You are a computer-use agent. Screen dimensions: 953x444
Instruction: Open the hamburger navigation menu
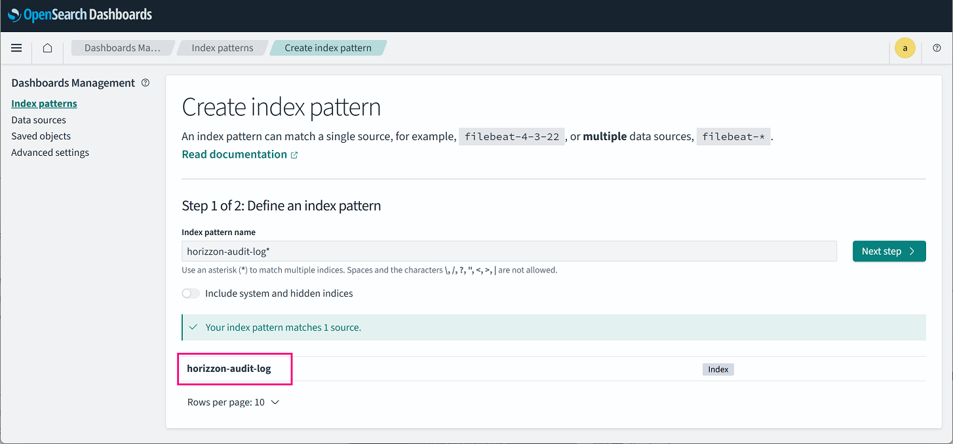(16, 48)
